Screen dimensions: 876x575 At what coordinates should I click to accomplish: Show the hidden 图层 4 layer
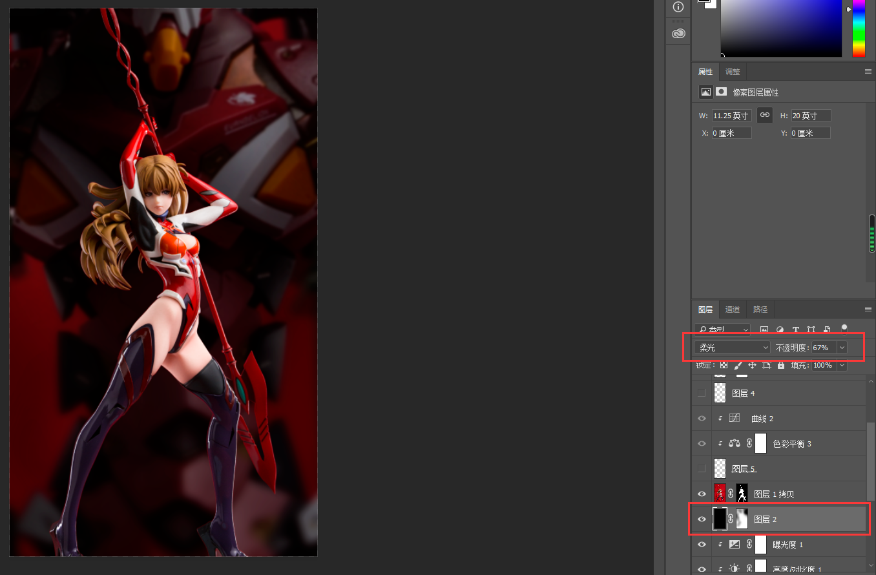pyautogui.click(x=702, y=393)
